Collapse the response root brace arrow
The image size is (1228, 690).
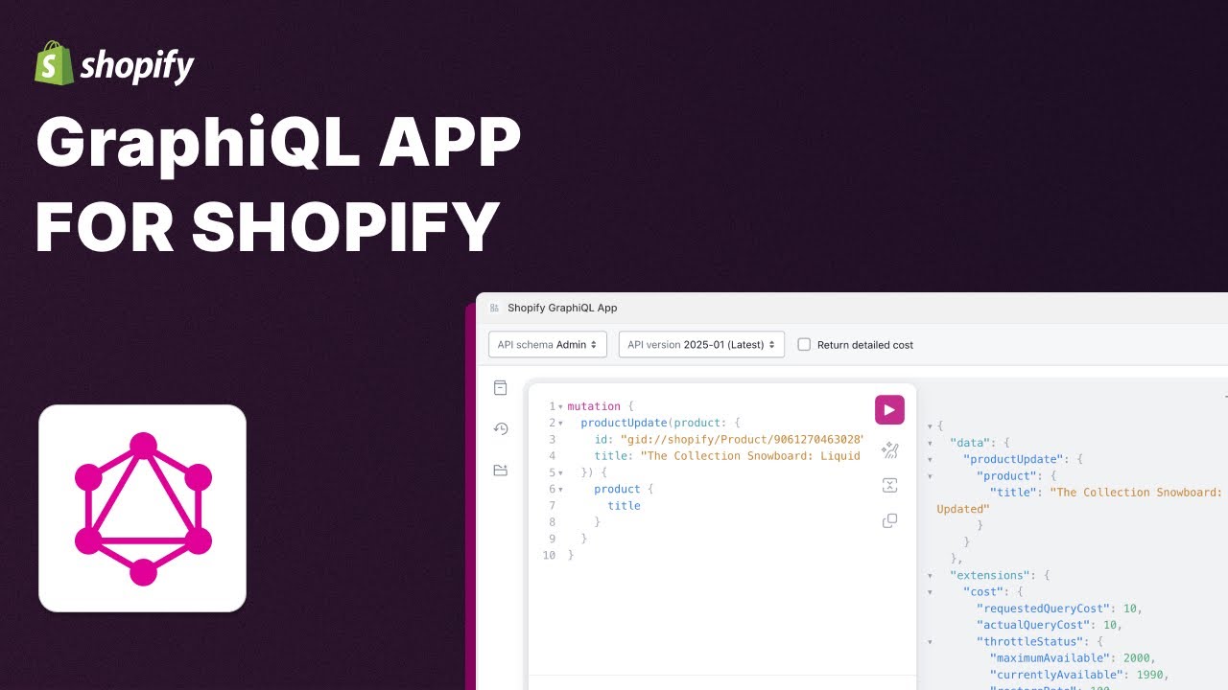point(930,426)
